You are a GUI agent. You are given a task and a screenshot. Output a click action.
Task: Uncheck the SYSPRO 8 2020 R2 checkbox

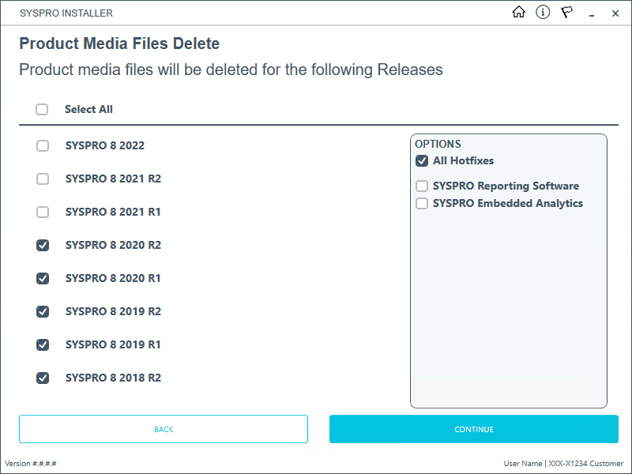click(x=43, y=246)
